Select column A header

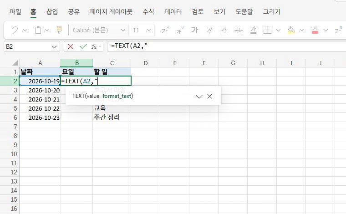tap(40, 63)
